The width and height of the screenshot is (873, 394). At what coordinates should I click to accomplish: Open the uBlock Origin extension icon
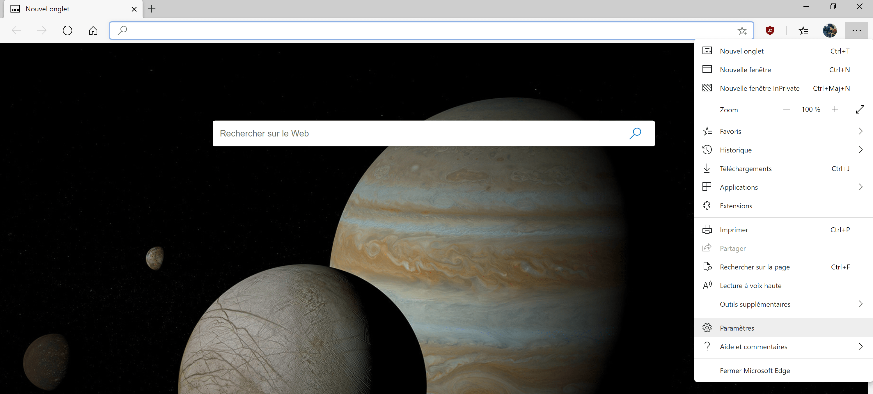tap(770, 31)
